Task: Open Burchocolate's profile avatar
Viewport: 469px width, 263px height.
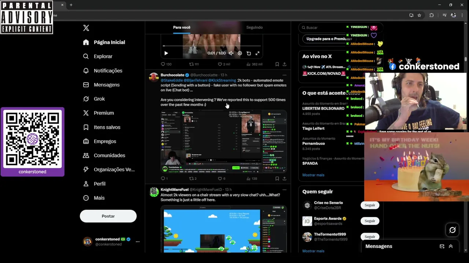Action: tap(154, 77)
